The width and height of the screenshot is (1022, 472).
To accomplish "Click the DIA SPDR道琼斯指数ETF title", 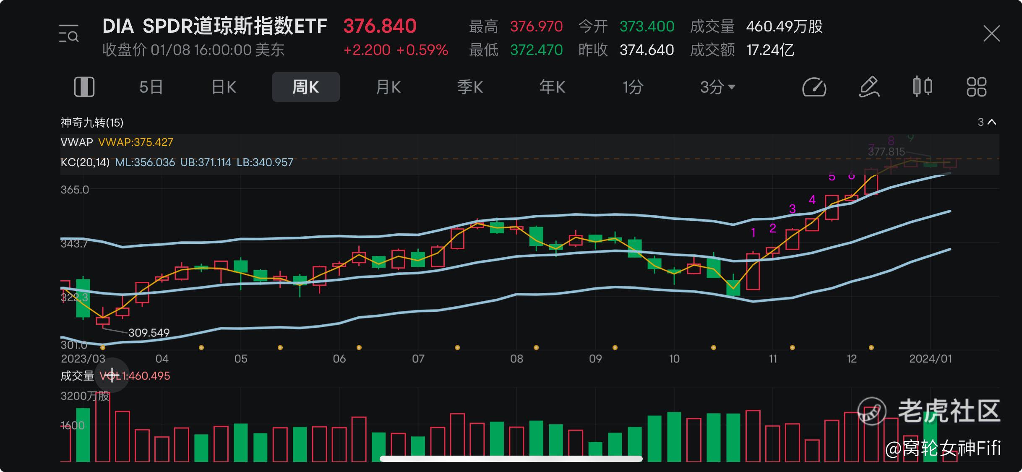I will 215,26.
